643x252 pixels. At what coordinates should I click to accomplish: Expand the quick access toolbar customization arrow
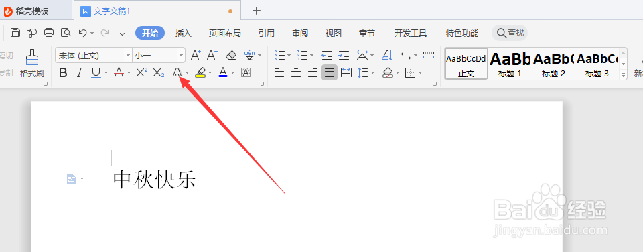(122, 34)
